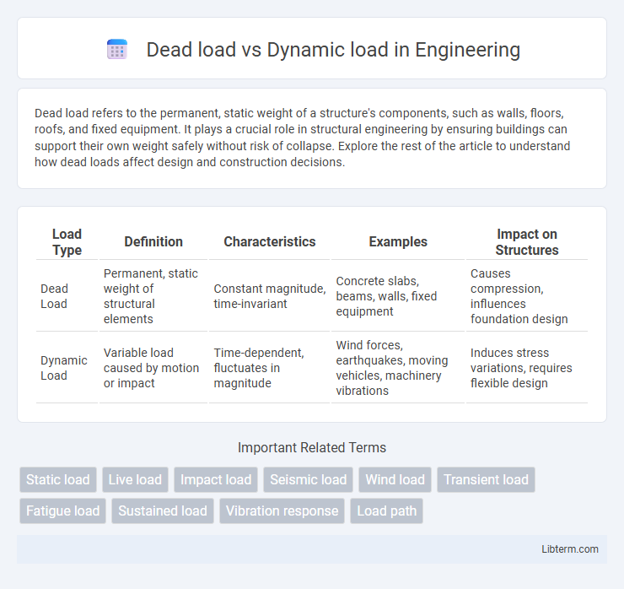Open the Static load tag
Image resolution: width=624 pixels, height=589 pixels.
58,479
